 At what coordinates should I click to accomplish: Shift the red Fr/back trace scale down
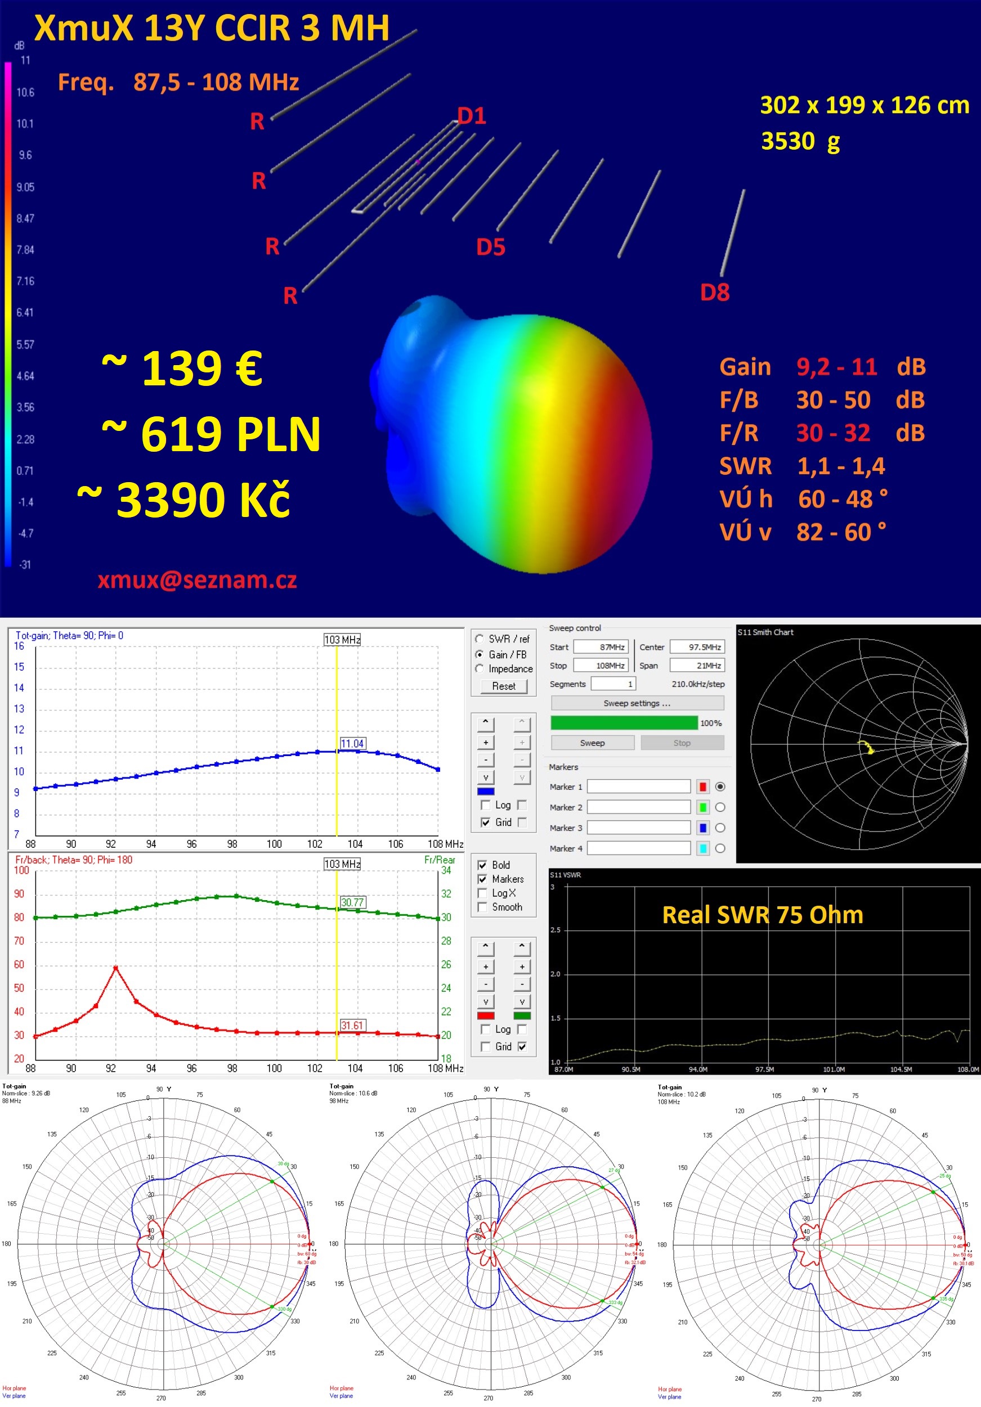(x=485, y=1002)
